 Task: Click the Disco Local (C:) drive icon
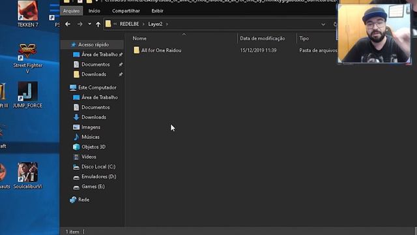pos(76,167)
